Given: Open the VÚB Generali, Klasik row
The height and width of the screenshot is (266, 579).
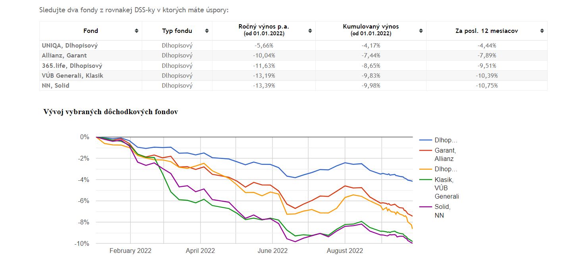Looking at the screenshot, I should (x=293, y=75).
